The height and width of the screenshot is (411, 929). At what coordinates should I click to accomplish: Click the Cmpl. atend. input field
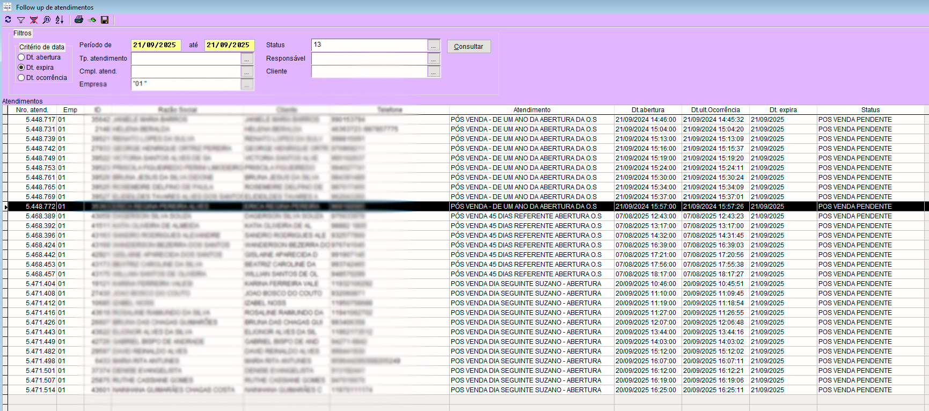(186, 71)
